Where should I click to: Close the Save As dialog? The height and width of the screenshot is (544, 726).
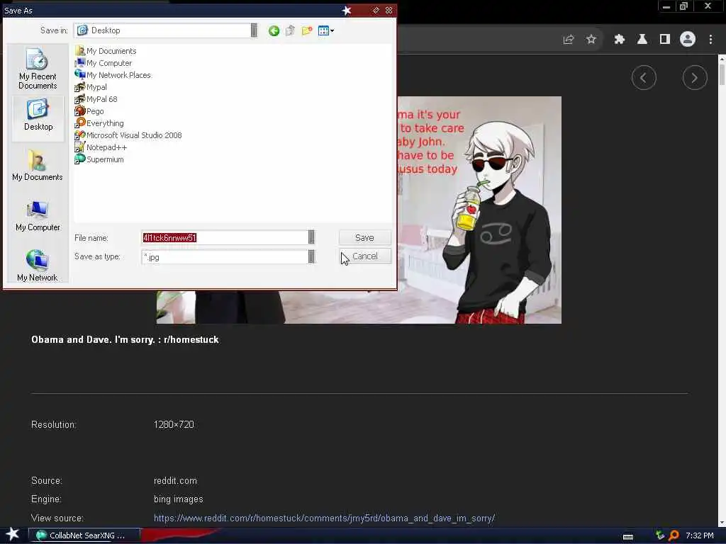point(389,10)
